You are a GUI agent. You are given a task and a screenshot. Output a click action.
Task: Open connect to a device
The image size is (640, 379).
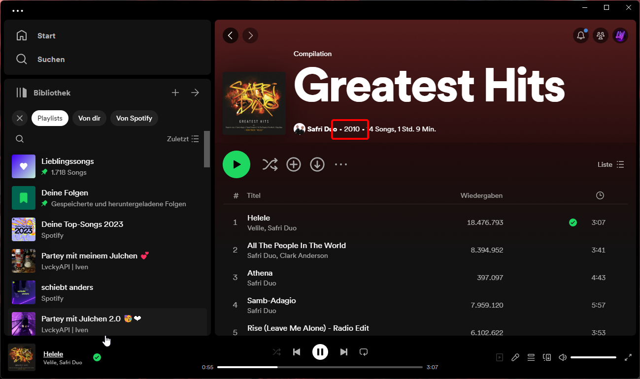547,357
